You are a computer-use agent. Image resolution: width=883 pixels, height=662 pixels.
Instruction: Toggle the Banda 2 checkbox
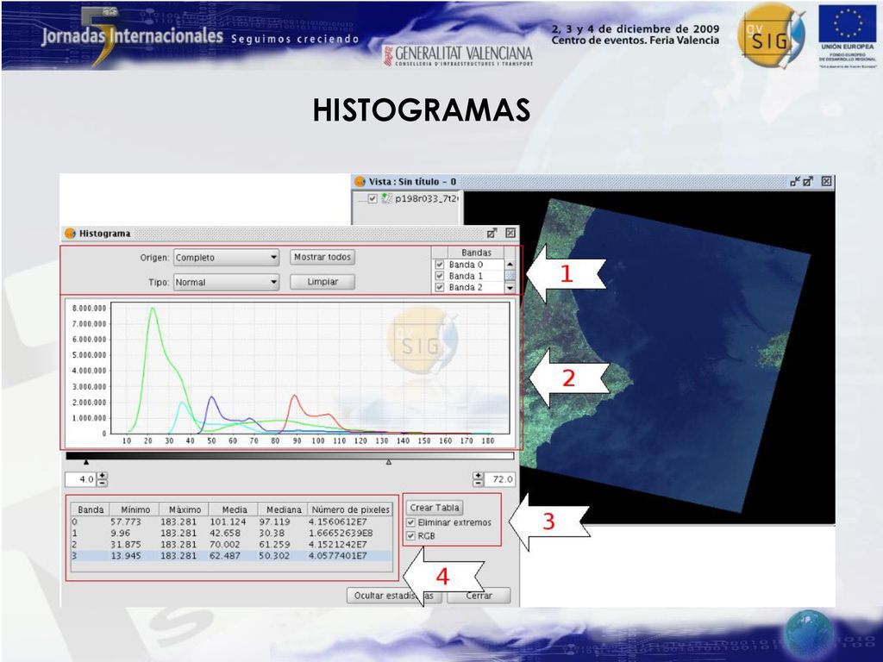pos(440,287)
